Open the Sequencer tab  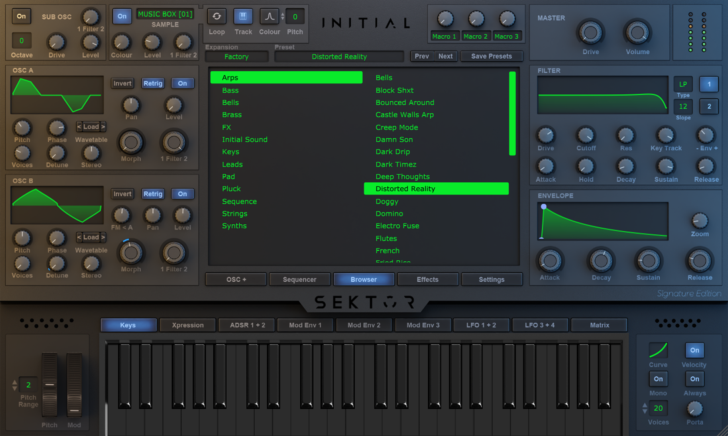click(299, 279)
